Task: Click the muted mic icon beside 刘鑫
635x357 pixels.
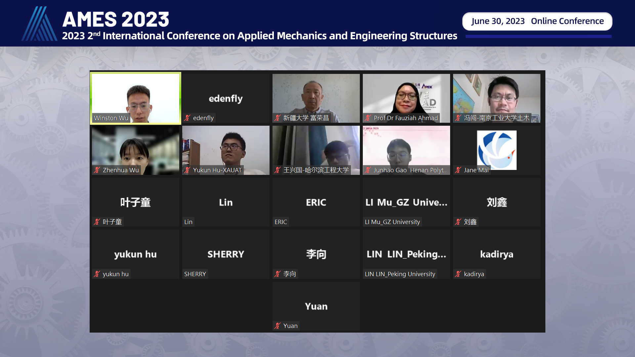Action: tap(458, 222)
